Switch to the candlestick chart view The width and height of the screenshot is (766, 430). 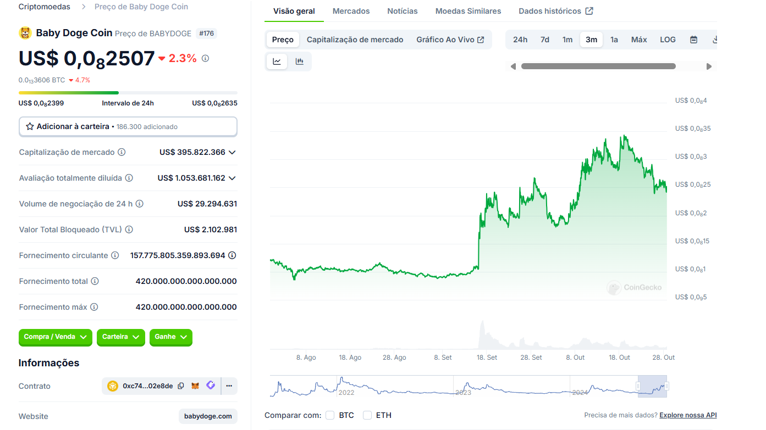(x=300, y=62)
